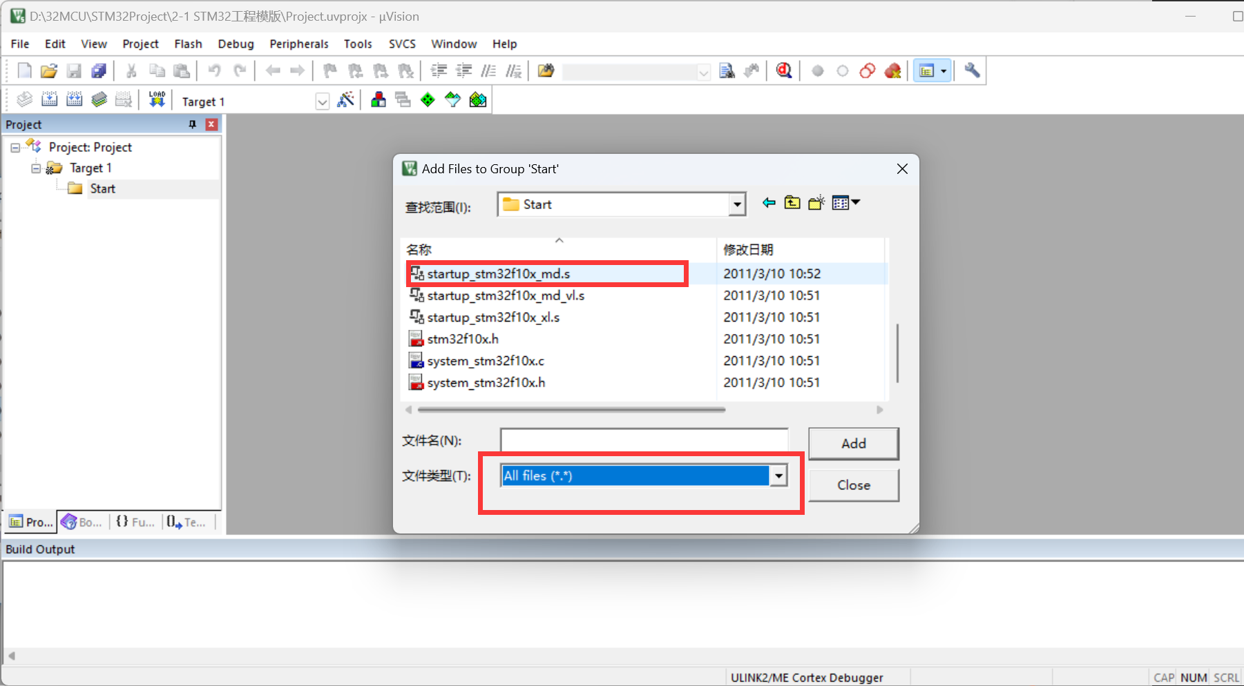Viewport: 1244px width, 686px height.
Task: Click the Manage Run-Time Environment green diamond icon
Action: pos(428,99)
